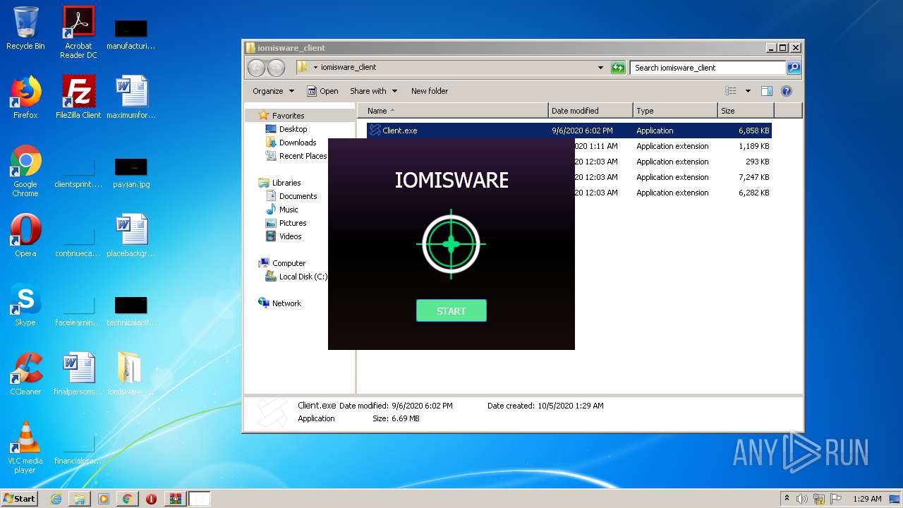Screen dimensions: 903x508
Task: Click the Search iomisware_client input field
Action: [x=708, y=68]
